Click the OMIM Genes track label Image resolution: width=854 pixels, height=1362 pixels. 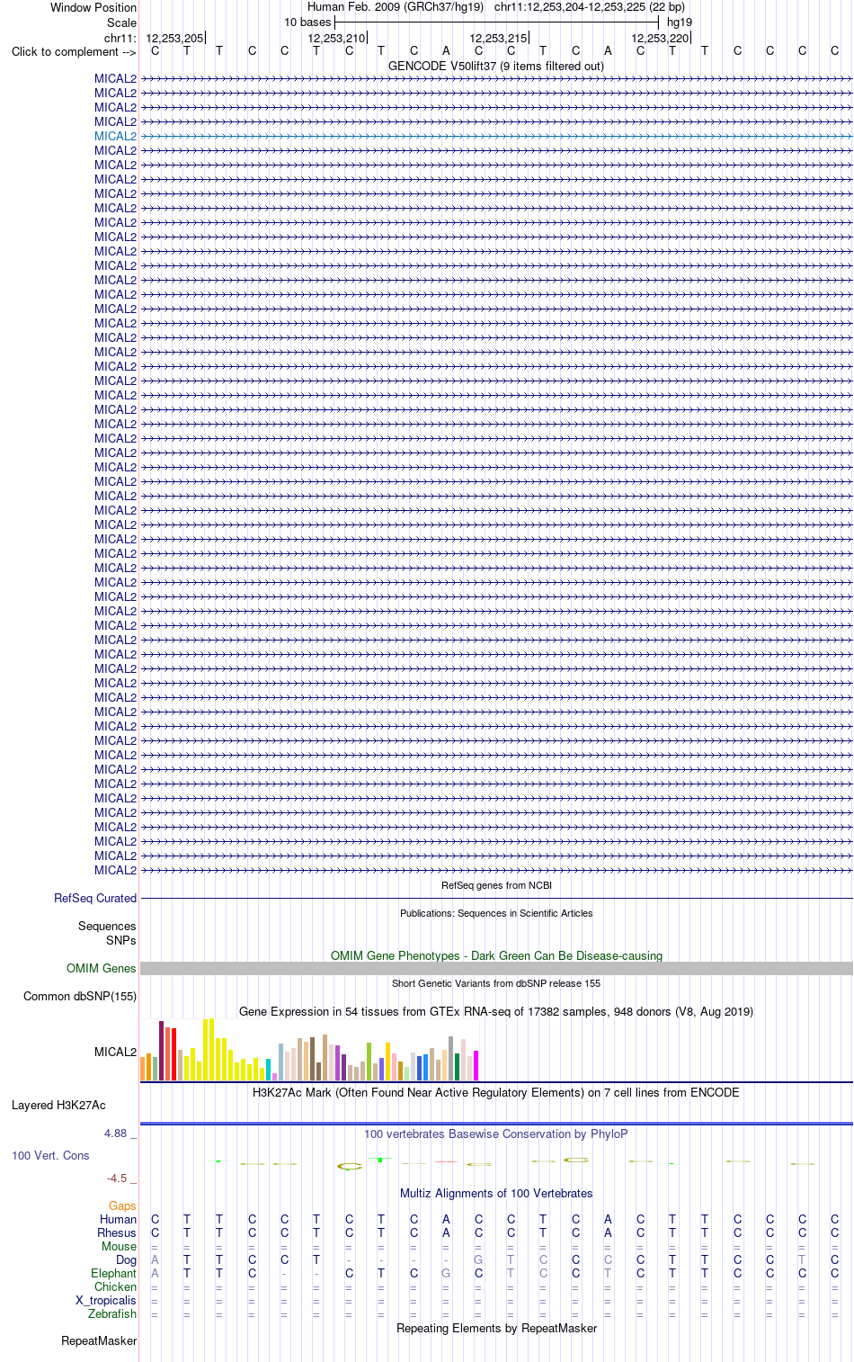pos(102,968)
